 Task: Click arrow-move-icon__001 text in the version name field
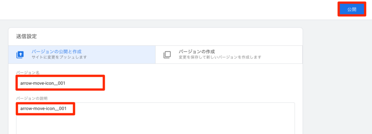point(43,83)
